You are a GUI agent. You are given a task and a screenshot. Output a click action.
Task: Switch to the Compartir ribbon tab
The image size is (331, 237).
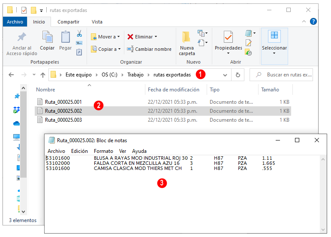coord(69,22)
